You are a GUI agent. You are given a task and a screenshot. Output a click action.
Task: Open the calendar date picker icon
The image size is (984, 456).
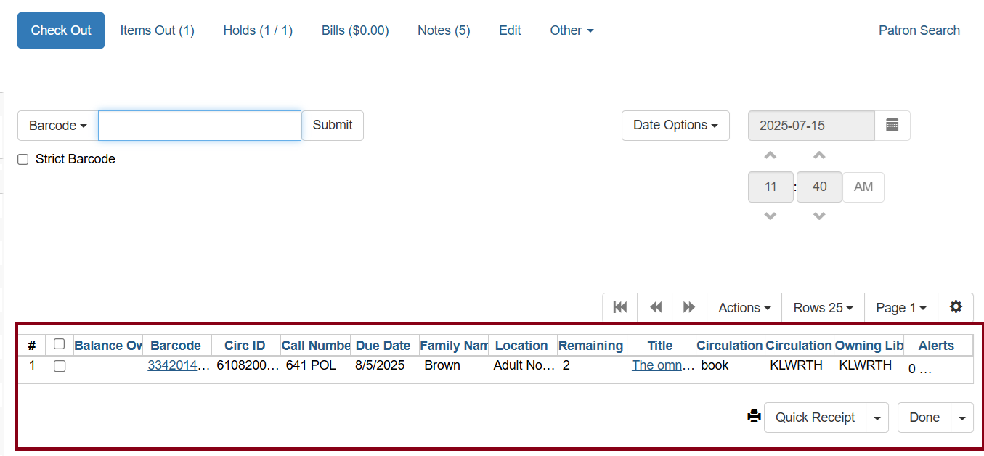[x=892, y=126]
